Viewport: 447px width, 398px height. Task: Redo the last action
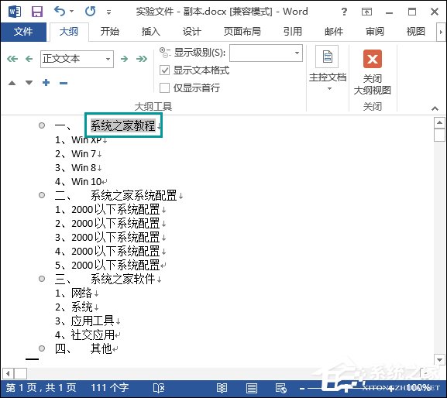pyautogui.click(x=91, y=12)
